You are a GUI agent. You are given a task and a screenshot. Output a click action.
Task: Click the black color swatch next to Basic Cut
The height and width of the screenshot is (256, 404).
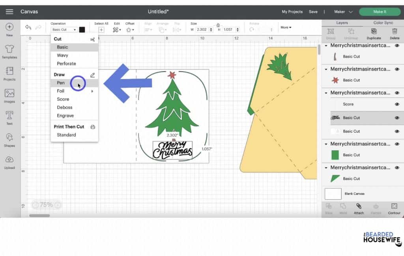click(81, 29)
